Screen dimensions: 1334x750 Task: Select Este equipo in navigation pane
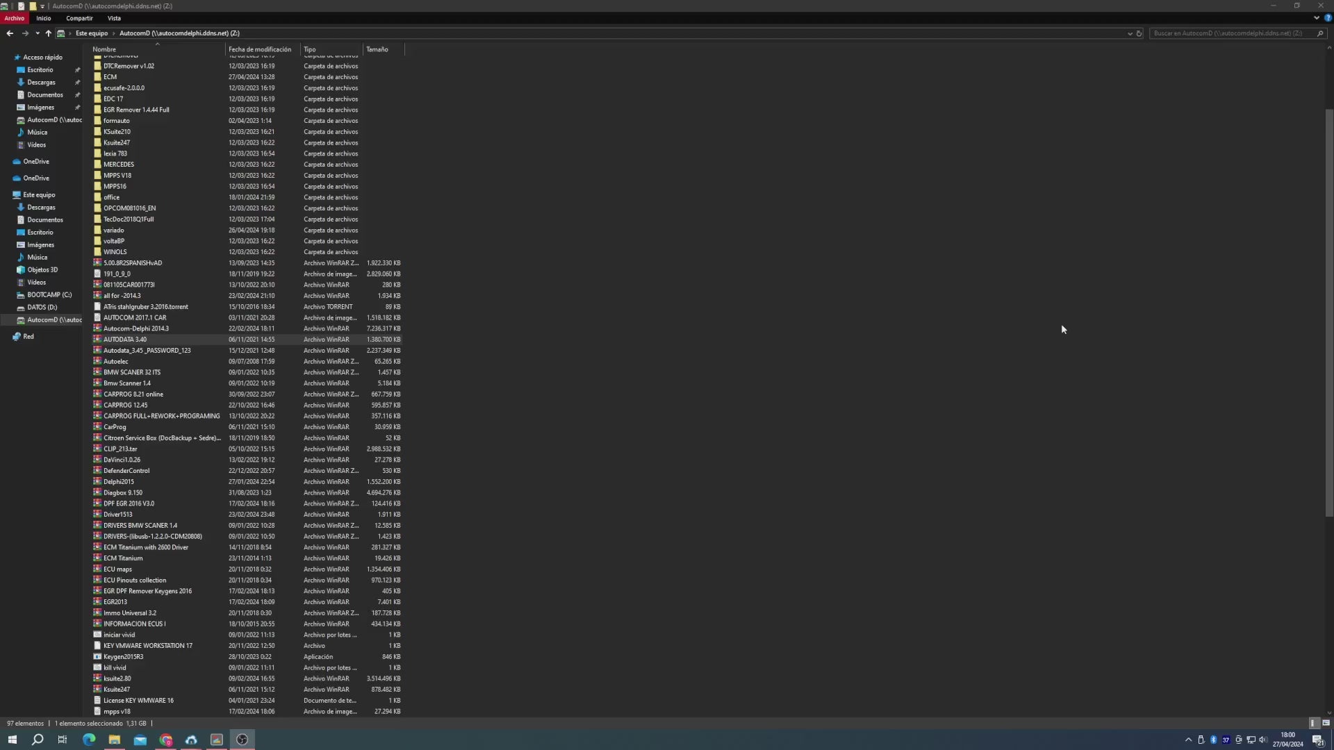(x=38, y=195)
